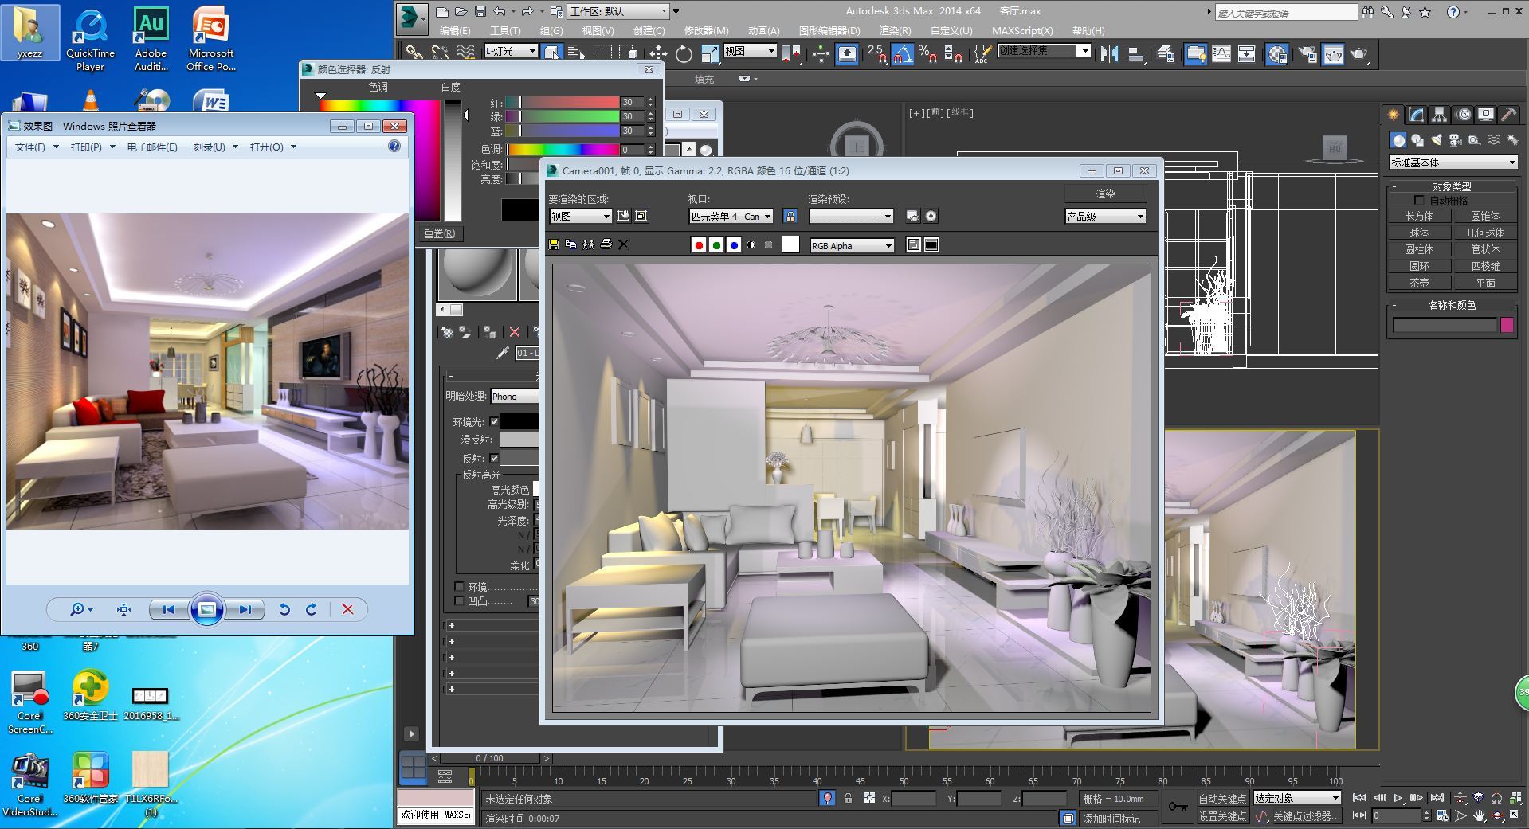Collapse the 对象类型 rollout

pyautogui.click(x=1452, y=186)
